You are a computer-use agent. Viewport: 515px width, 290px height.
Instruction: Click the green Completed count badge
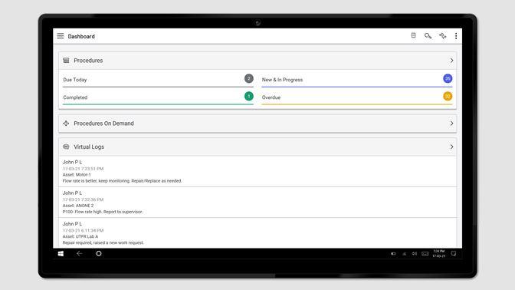point(249,97)
